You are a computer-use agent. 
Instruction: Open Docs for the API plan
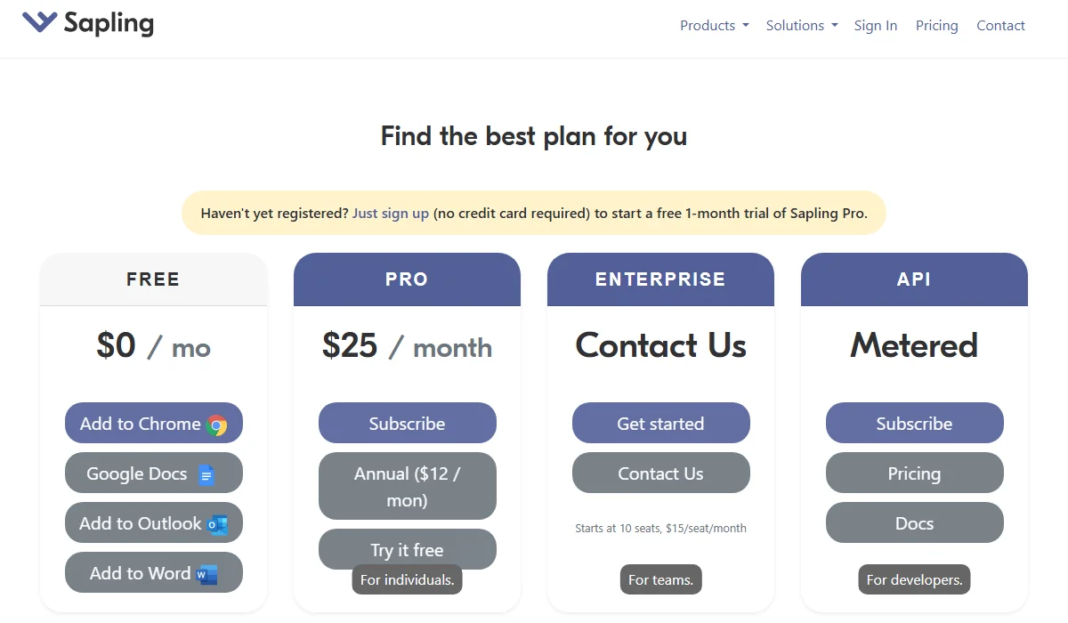coord(914,522)
